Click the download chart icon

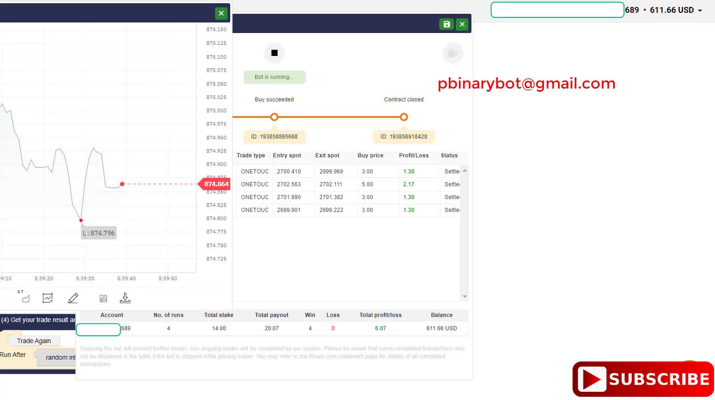125,298
